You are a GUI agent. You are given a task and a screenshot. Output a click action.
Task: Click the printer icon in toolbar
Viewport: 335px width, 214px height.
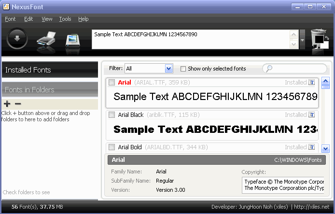(47, 40)
